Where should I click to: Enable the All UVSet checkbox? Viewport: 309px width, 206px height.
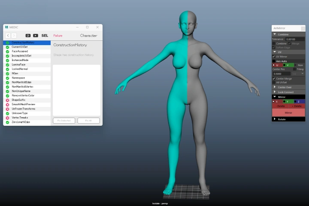pyautogui.click(x=274, y=82)
